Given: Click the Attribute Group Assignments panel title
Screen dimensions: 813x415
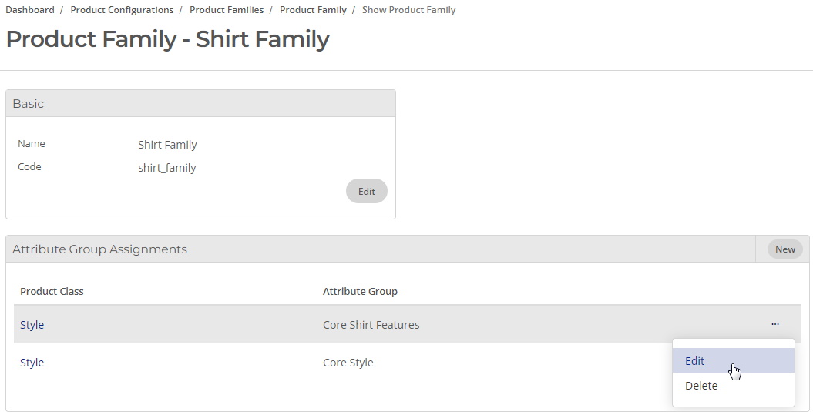Looking at the screenshot, I should click(x=99, y=249).
